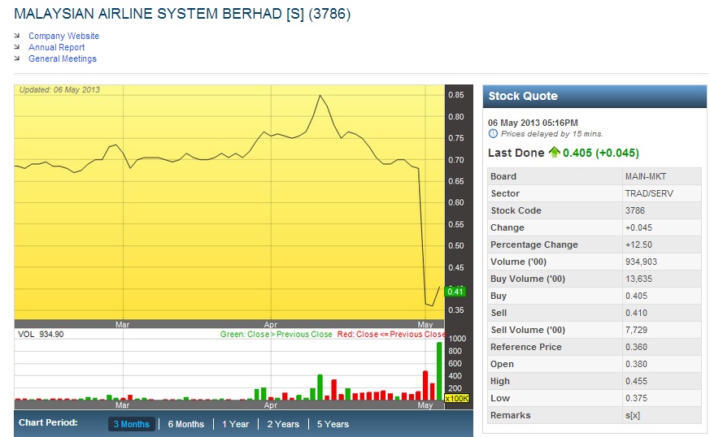Open the Company Website link

coord(63,36)
